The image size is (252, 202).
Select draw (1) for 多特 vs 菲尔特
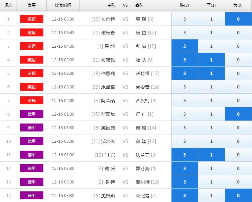tap(212, 182)
